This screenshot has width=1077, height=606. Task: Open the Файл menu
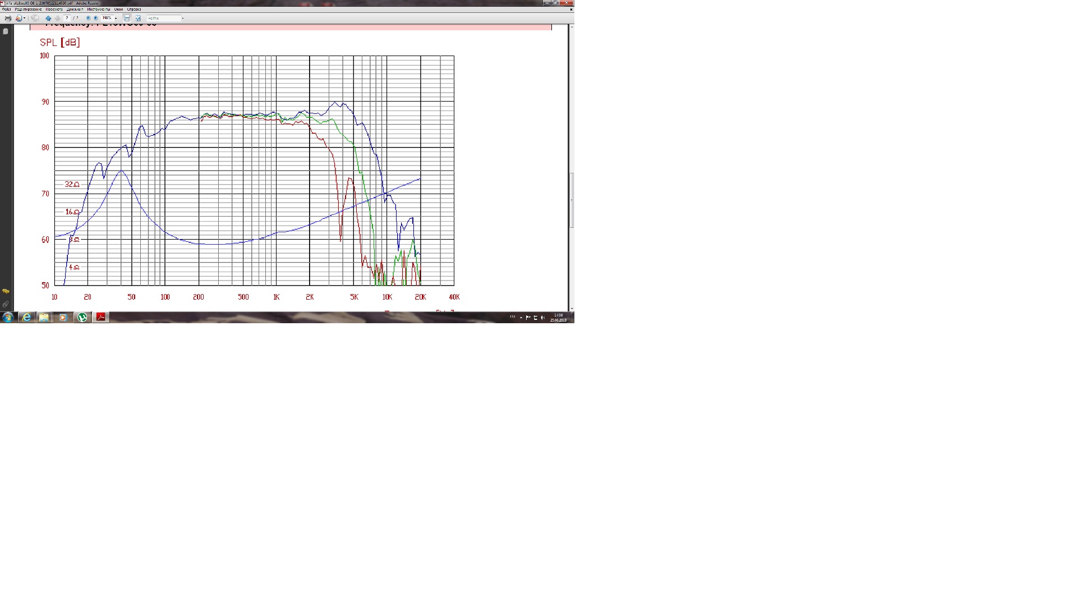point(6,10)
